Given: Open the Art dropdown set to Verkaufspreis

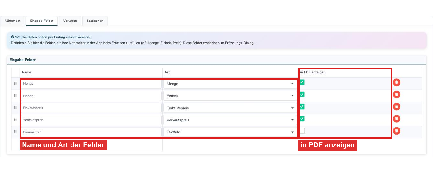Looking at the screenshot, I should point(230,120).
